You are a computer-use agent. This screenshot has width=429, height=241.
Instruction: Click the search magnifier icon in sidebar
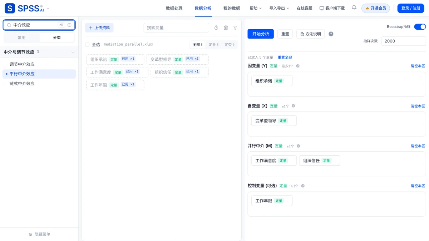[9, 25]
